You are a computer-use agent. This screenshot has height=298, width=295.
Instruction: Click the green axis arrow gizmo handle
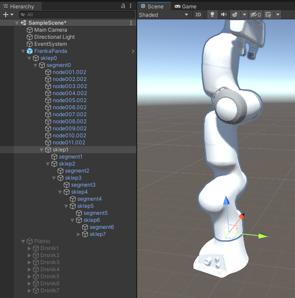pyautogui.click(x=262, y=236)
